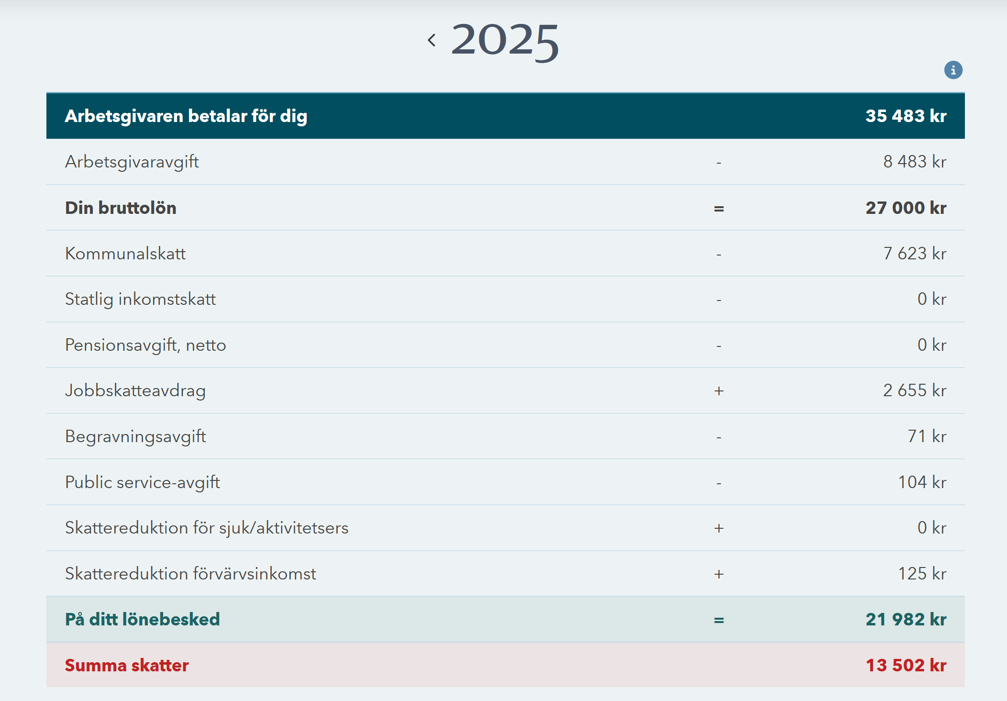Click the 'Pensionsavgift, netto' label
The width and height of the screenshot is (1007, 701).
pyautogui.click(x=145, y=345)
